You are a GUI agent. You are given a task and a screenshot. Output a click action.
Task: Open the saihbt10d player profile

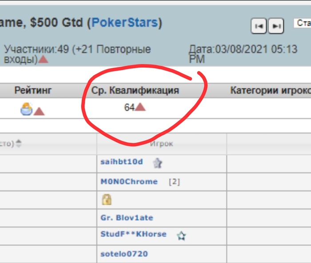(122, 162)
